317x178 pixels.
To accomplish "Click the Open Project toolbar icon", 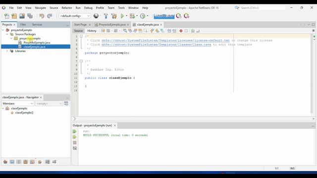I will 22,16.
